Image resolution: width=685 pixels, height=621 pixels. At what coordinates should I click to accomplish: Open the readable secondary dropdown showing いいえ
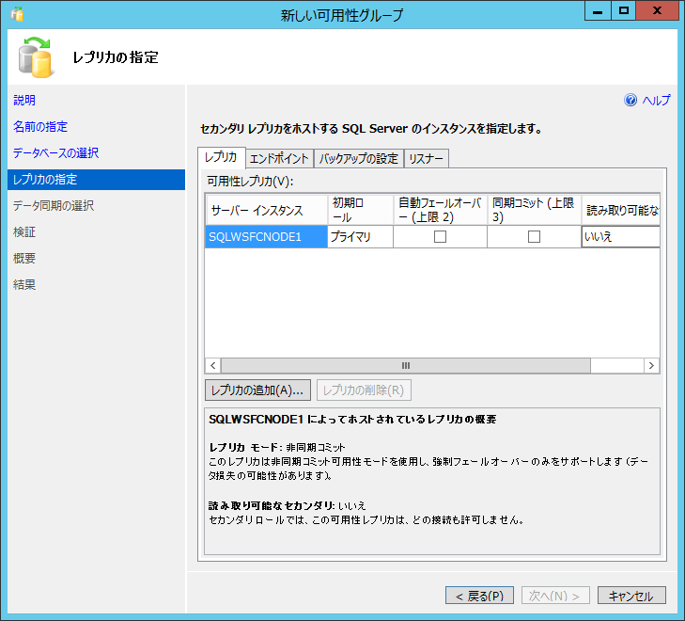click(x=620, y=237)
